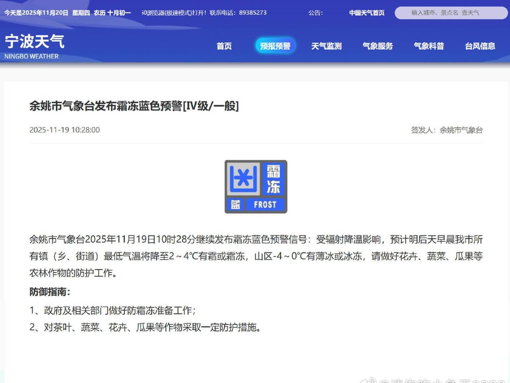This screenshot has height=383, width=510.
Task: Click the warning paragraph starting 余姚市气象台2025年11月19日
Action: click(256, 256)
